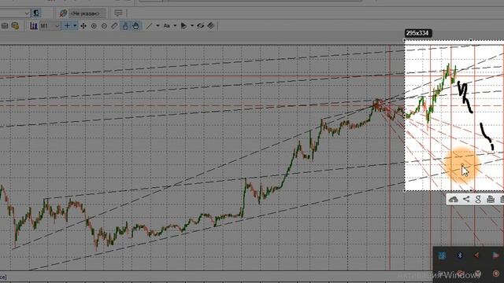504x283 pixels.
Task: Toggle the grab hand tool
Action: [135, 26]
